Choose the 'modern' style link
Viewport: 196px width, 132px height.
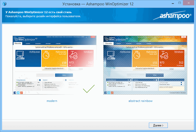click(52, 101)
